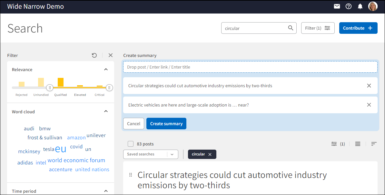
Task: Open the help icon in the header
Action: (x=348, y=6)
